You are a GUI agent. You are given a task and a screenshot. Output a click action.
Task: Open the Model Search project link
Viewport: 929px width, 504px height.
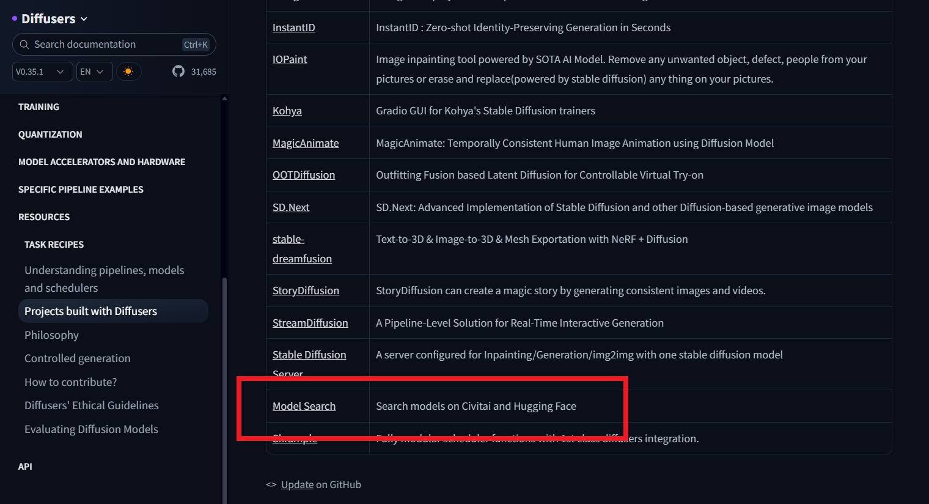tap(304, 406)
